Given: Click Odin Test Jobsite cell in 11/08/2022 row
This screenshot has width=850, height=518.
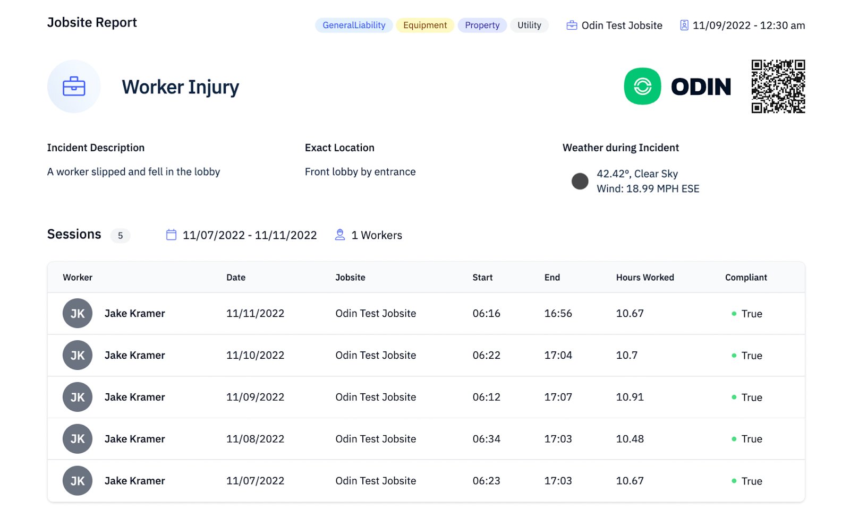Looking at the screenshot, I should (376, 439).
